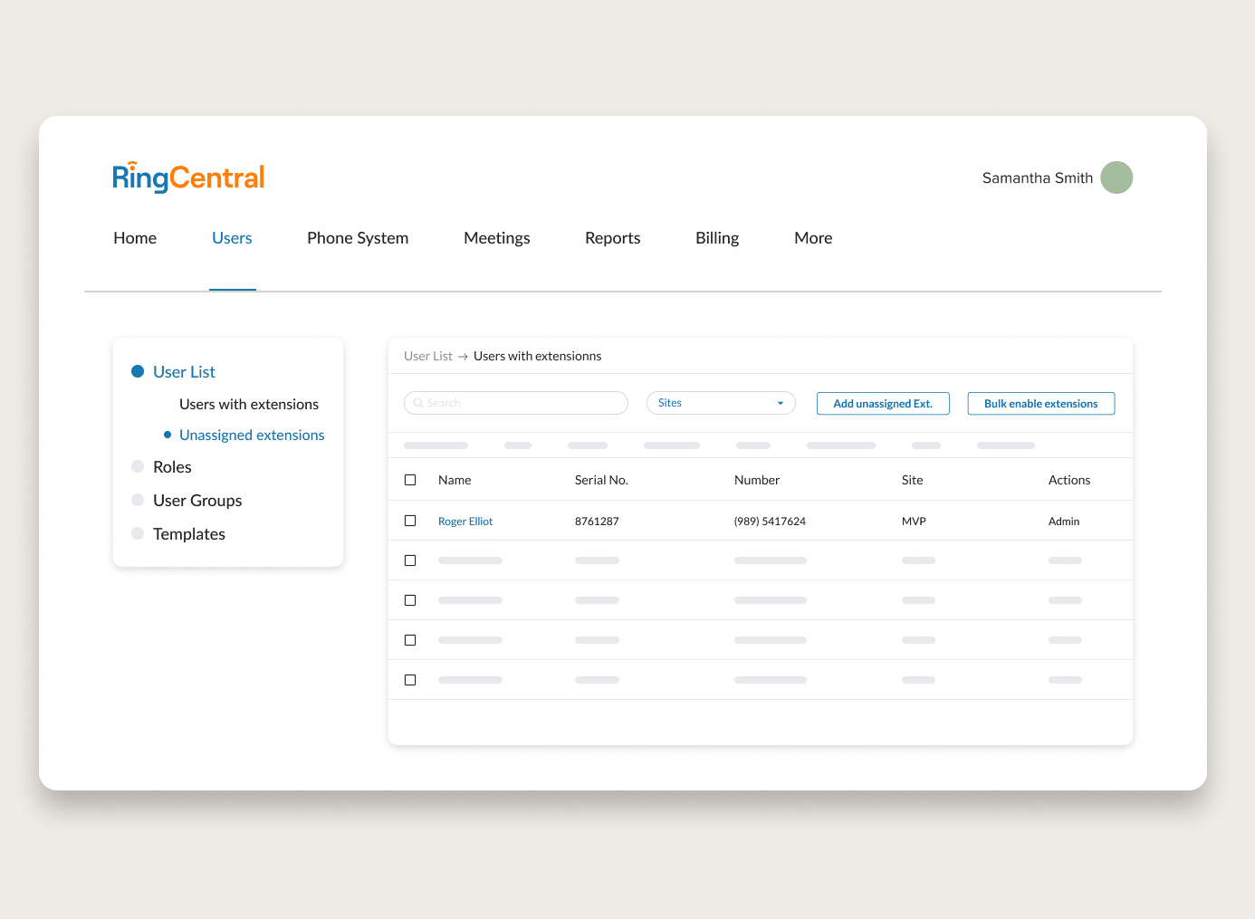Check the last row's checkbox
Screen dimensions: 1255x919
(x=410, y=680)
